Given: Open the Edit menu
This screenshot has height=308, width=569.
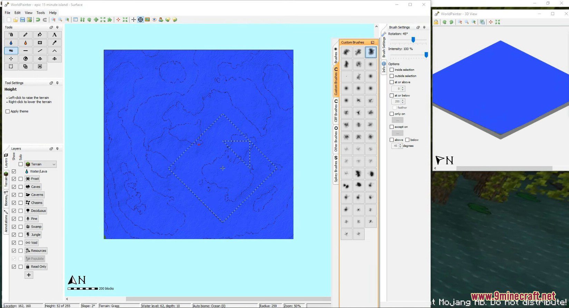Looking at the screenshot, I should pos(18,13).
